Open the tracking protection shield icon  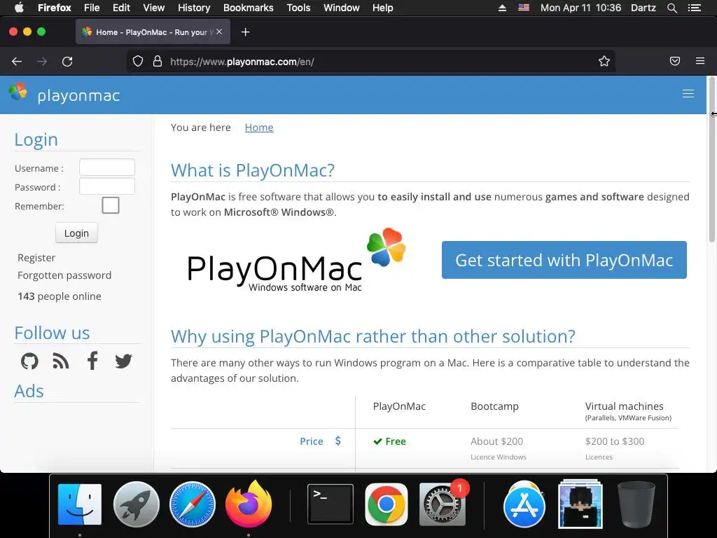(x=138, y=62)
